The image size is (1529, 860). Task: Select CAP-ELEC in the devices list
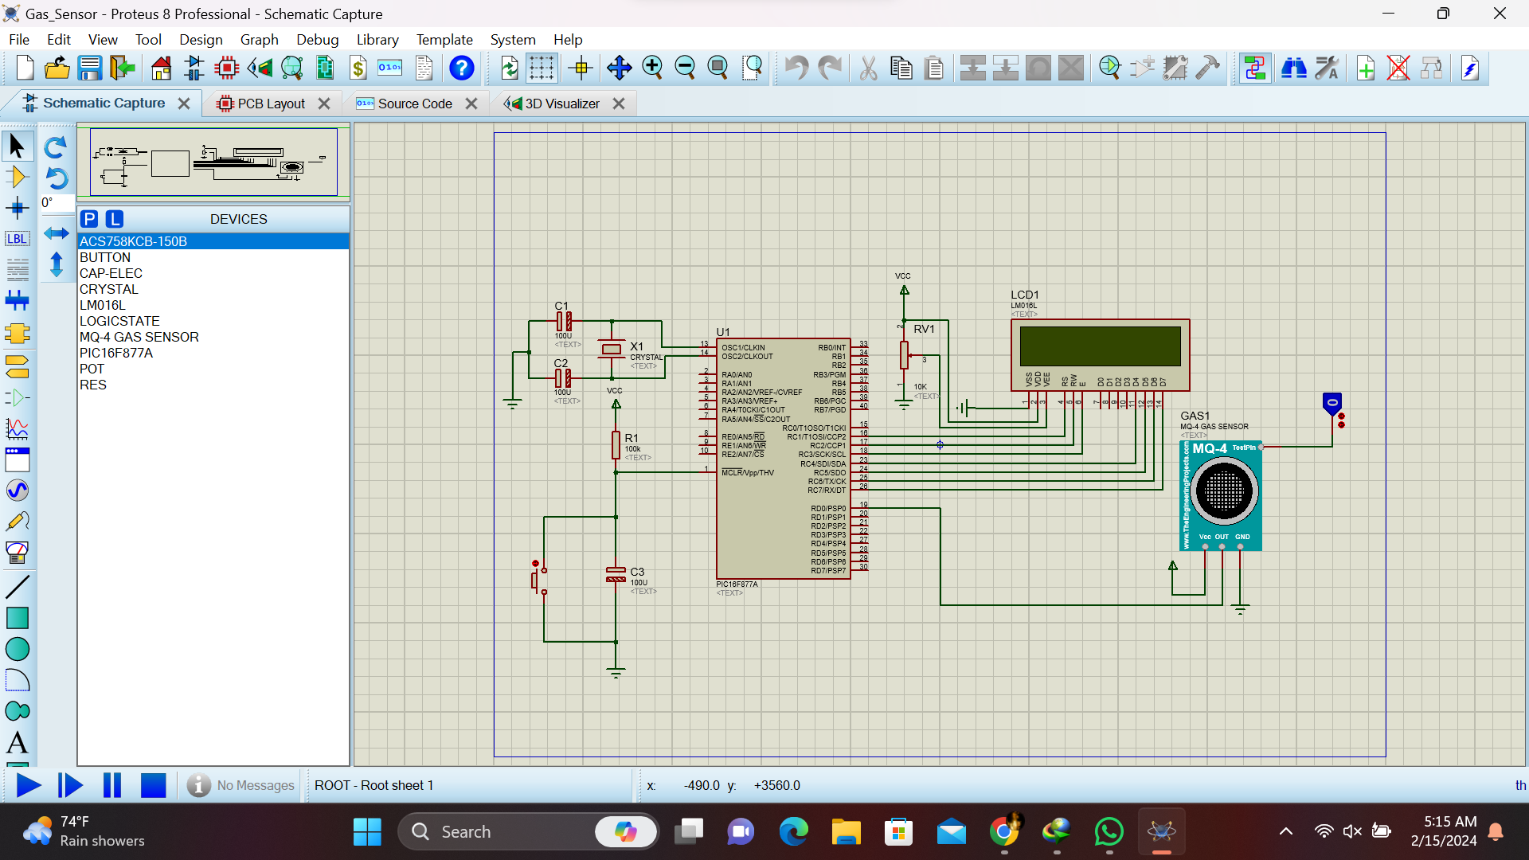pyautogui.click(x=213, y=273)
